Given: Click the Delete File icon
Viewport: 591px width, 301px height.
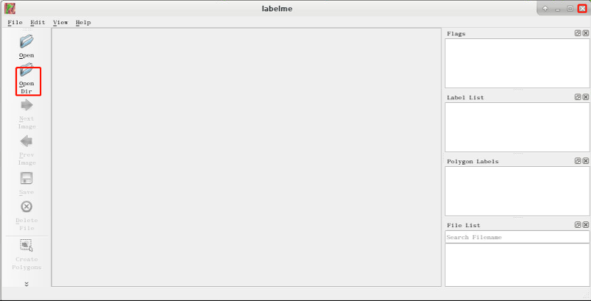Looking at the screenshot, I should (26, 207).
